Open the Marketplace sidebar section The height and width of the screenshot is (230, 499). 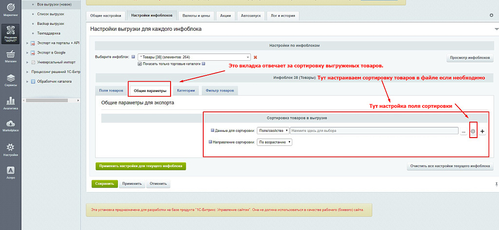click(10, 126)
